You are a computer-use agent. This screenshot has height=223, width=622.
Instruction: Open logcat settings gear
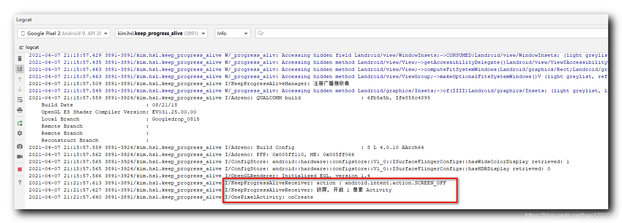point(20,134)
